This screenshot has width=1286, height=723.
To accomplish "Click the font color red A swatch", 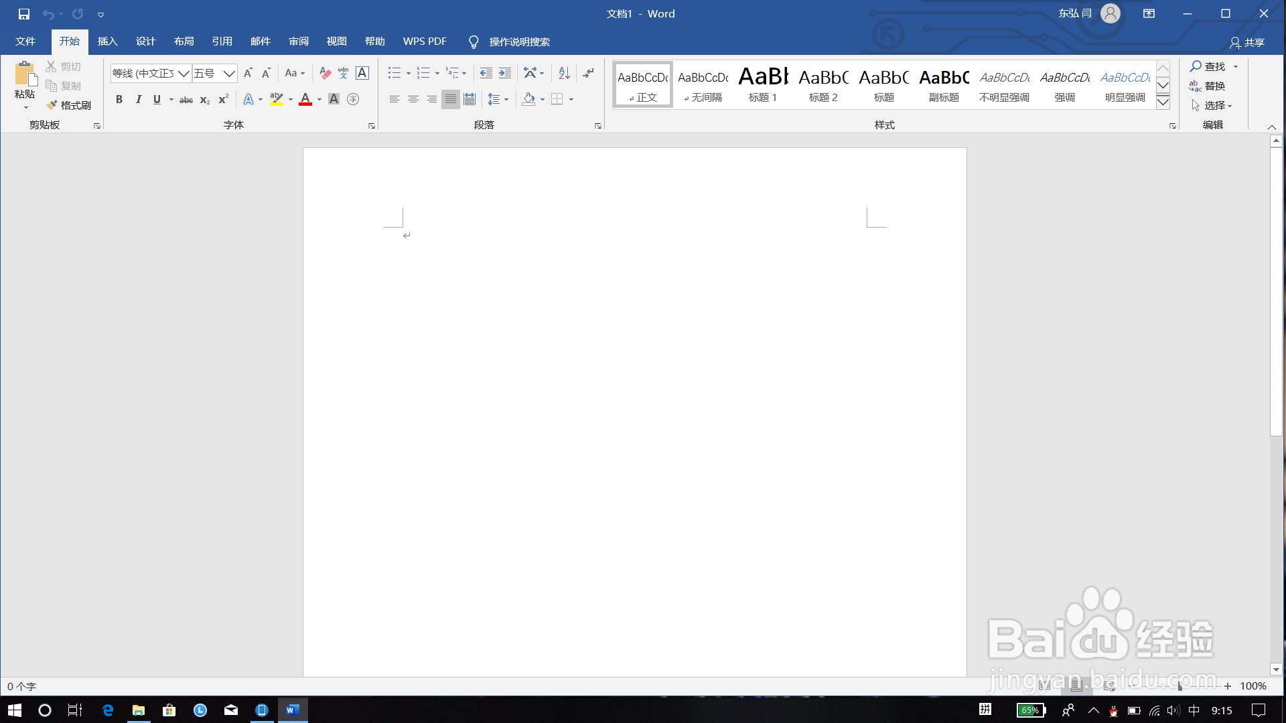I will click(305, 99).
